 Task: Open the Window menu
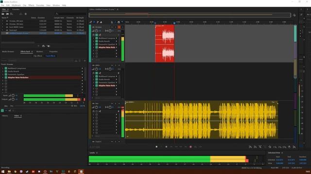point(56,5)
